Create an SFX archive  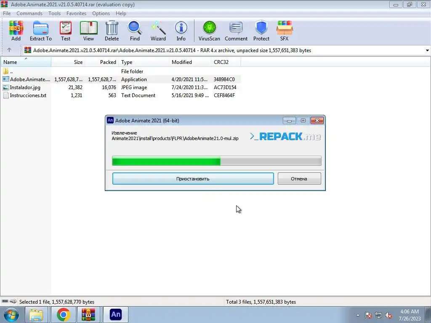pos(284,31)
